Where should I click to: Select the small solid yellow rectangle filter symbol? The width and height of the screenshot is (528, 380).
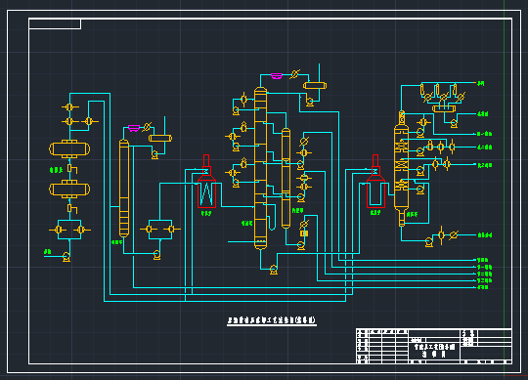pyautogui.click(x=304, y=233)
